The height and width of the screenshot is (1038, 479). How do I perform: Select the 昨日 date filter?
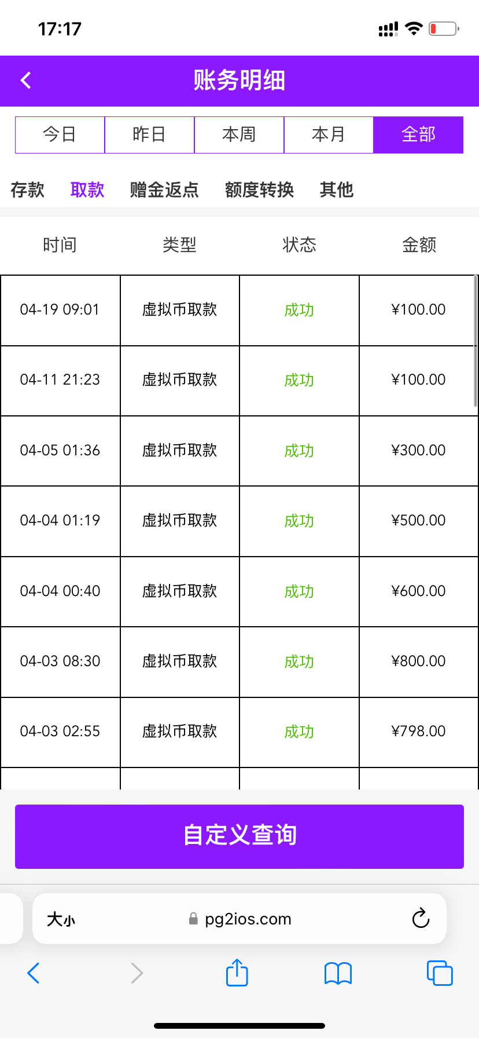click(x=149, y=134)
